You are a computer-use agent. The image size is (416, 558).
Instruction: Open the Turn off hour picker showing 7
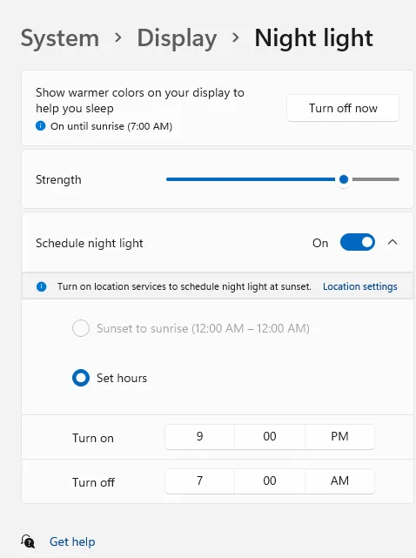click(199, 481)
